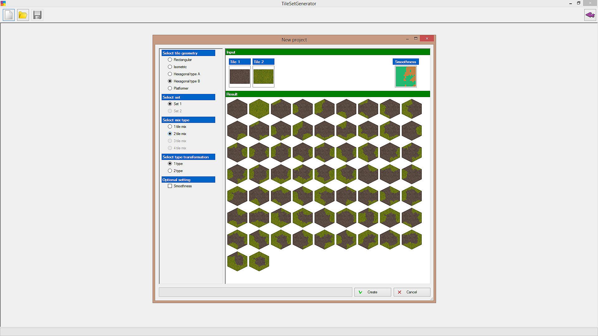Maximize the New project dialog

point(415,39)
